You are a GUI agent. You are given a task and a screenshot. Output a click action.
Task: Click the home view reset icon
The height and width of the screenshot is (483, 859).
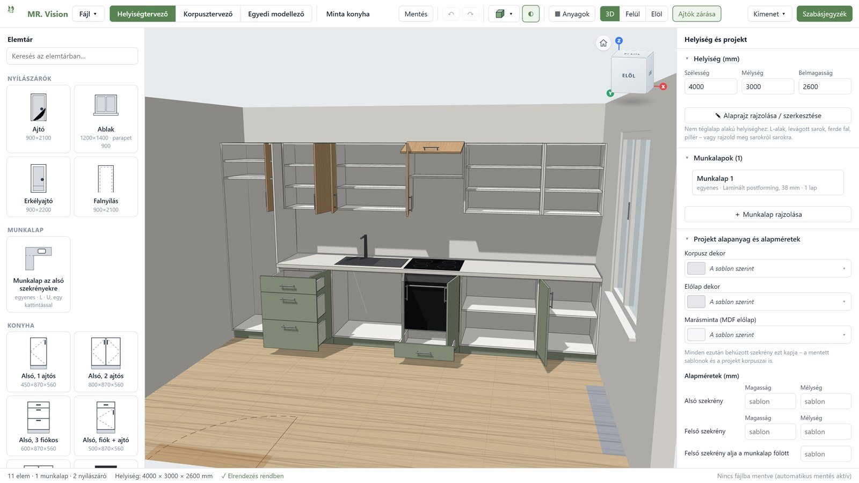click(x=603, y=43)
